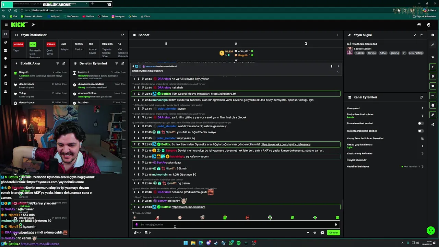Open Spotify from the taskbar
Viewport: 439px width, 247px height.
click(238, 243)
